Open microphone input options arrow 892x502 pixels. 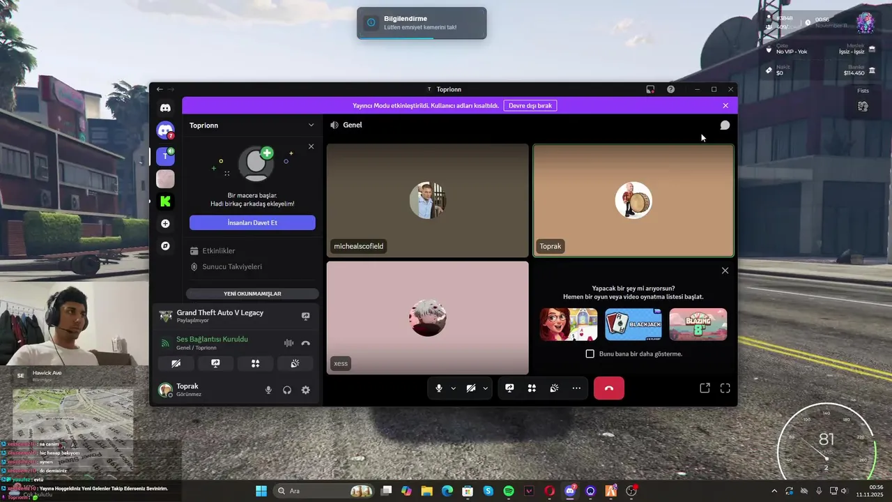pyautogui.click(x=453, y=388)
